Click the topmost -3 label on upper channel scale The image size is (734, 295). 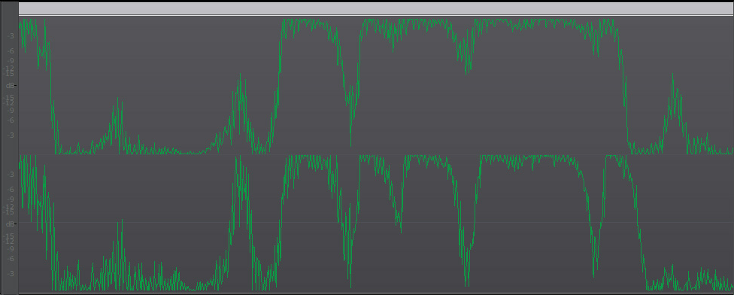point(11,36)
